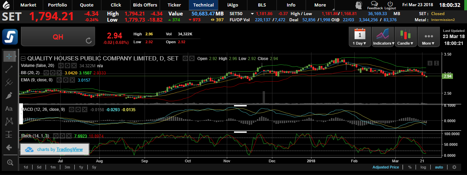
Task: Open the Candle chart type dropdown
Action: tap(405, 37)
